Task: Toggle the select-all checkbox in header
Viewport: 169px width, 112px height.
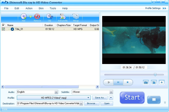Action: pos(3,25)
